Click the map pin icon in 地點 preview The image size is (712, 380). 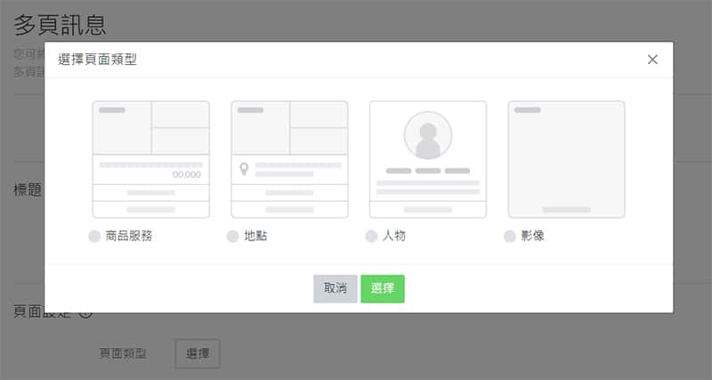(243, 169)
